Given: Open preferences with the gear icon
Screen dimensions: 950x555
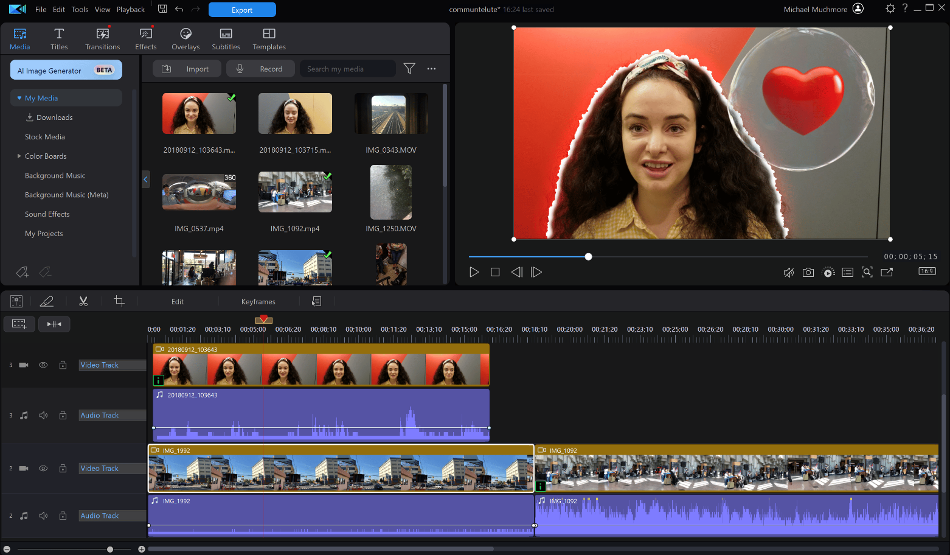Looking at the screenshot, I should pos(890,9).
